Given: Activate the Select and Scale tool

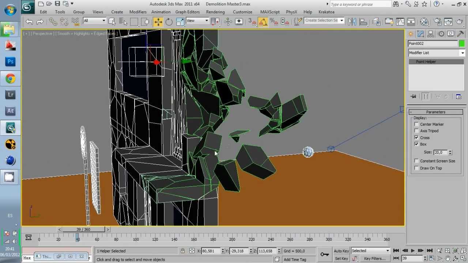Looking at the screenshot, I should (x=180, y=22).
